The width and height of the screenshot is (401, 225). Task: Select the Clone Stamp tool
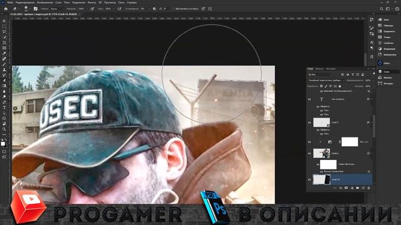4,69
